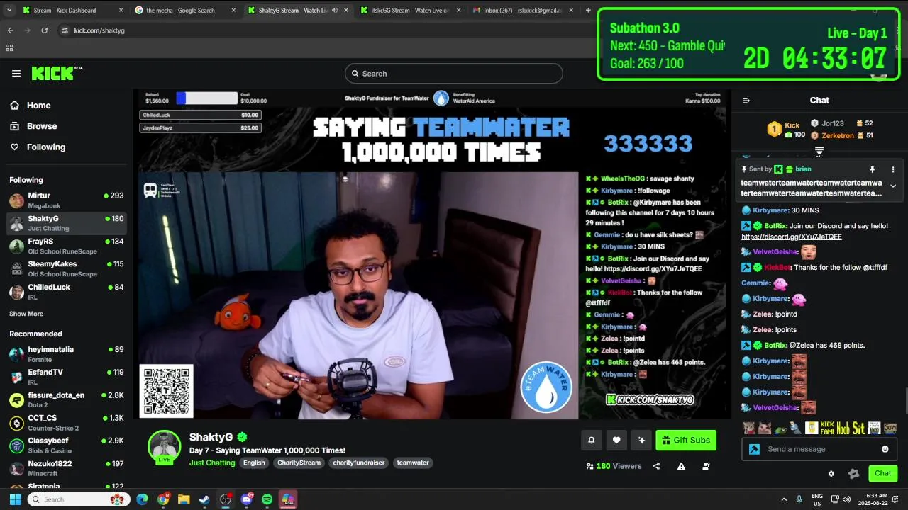Viewport: 908px width, 510px height.
Task: Expand the gift leaderboard in chat
Action: (x=819, y=152)
